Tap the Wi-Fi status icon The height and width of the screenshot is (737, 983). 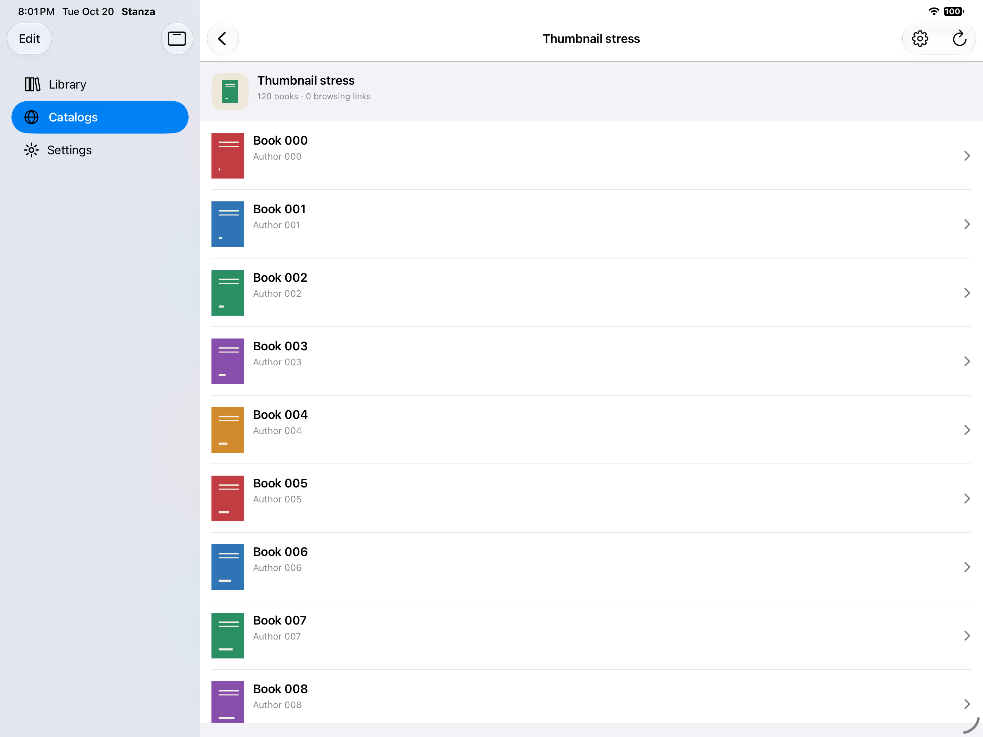pyautogui.click(x=934, y=11)
